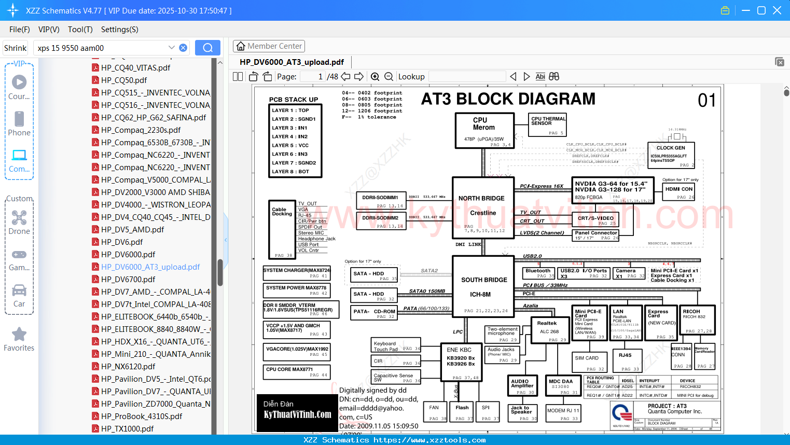Select the HP_DV6000_AT3_upload.pdf tab
This screenshot has width=790, height=445.
[x=292, y=62]
